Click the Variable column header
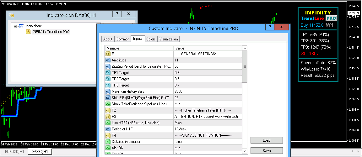 point(139,48)
